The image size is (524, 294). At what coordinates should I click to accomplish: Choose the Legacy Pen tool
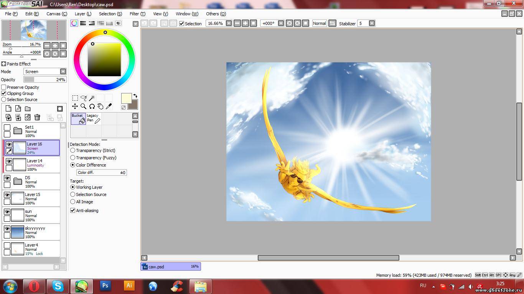(94, 119)
